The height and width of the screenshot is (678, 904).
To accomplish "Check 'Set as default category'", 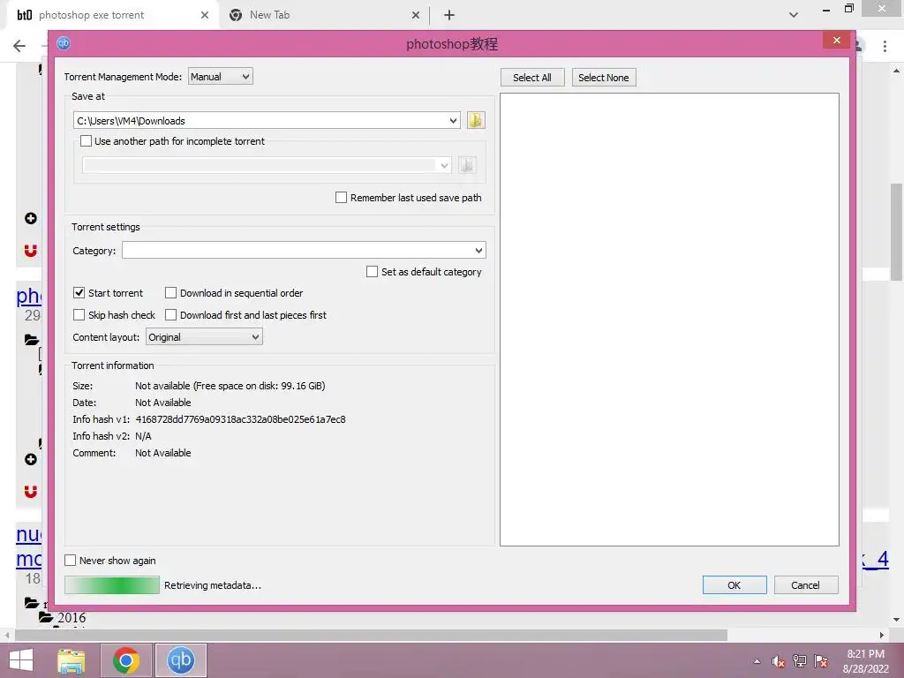I will pyautogui.click(x=372, y=272).
